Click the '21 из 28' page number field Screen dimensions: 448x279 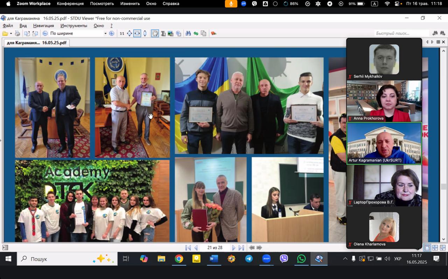[x=215, y=248]
